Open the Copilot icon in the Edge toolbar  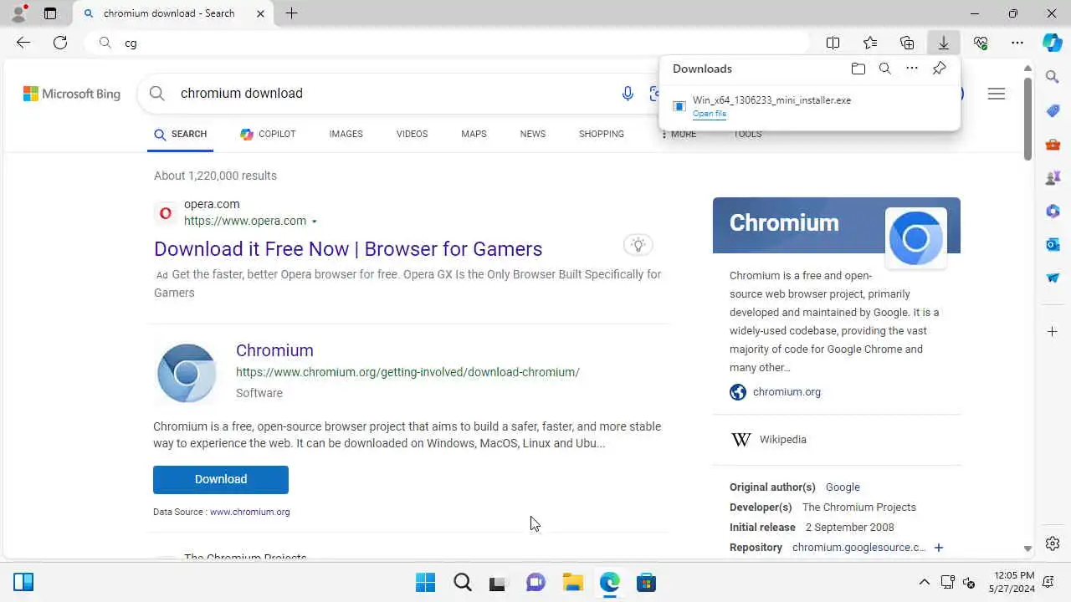click(1053, 43)
